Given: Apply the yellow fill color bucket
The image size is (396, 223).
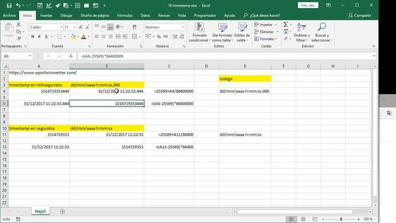Looking at the screenshot, I should pos(73,37).
